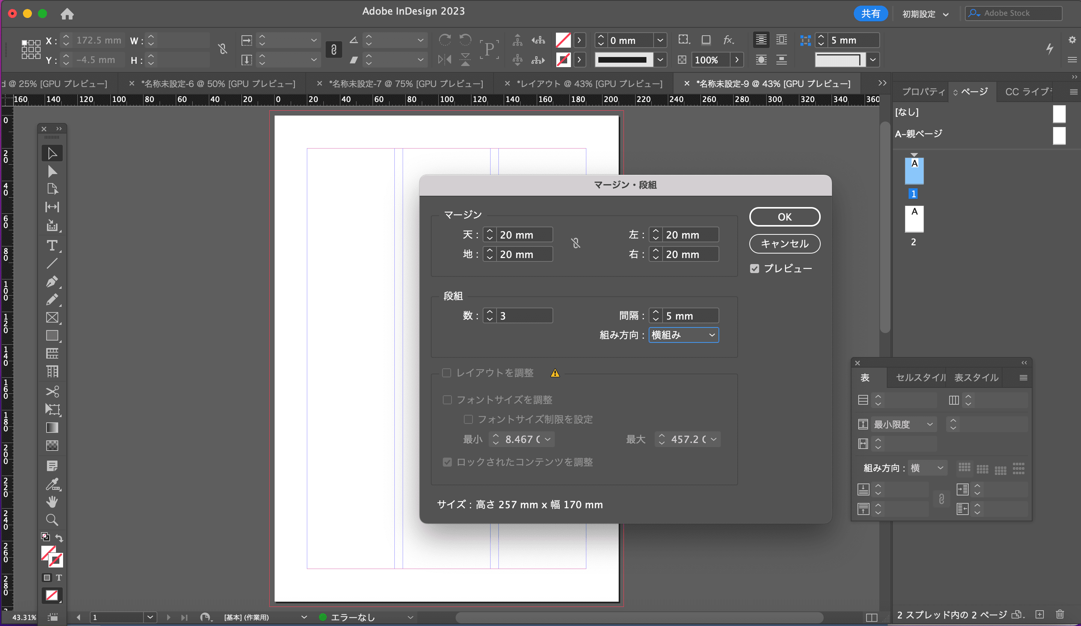1081x626 pixels.
Task: Open the 表スタイル tab
Action: tap(976, 377)
